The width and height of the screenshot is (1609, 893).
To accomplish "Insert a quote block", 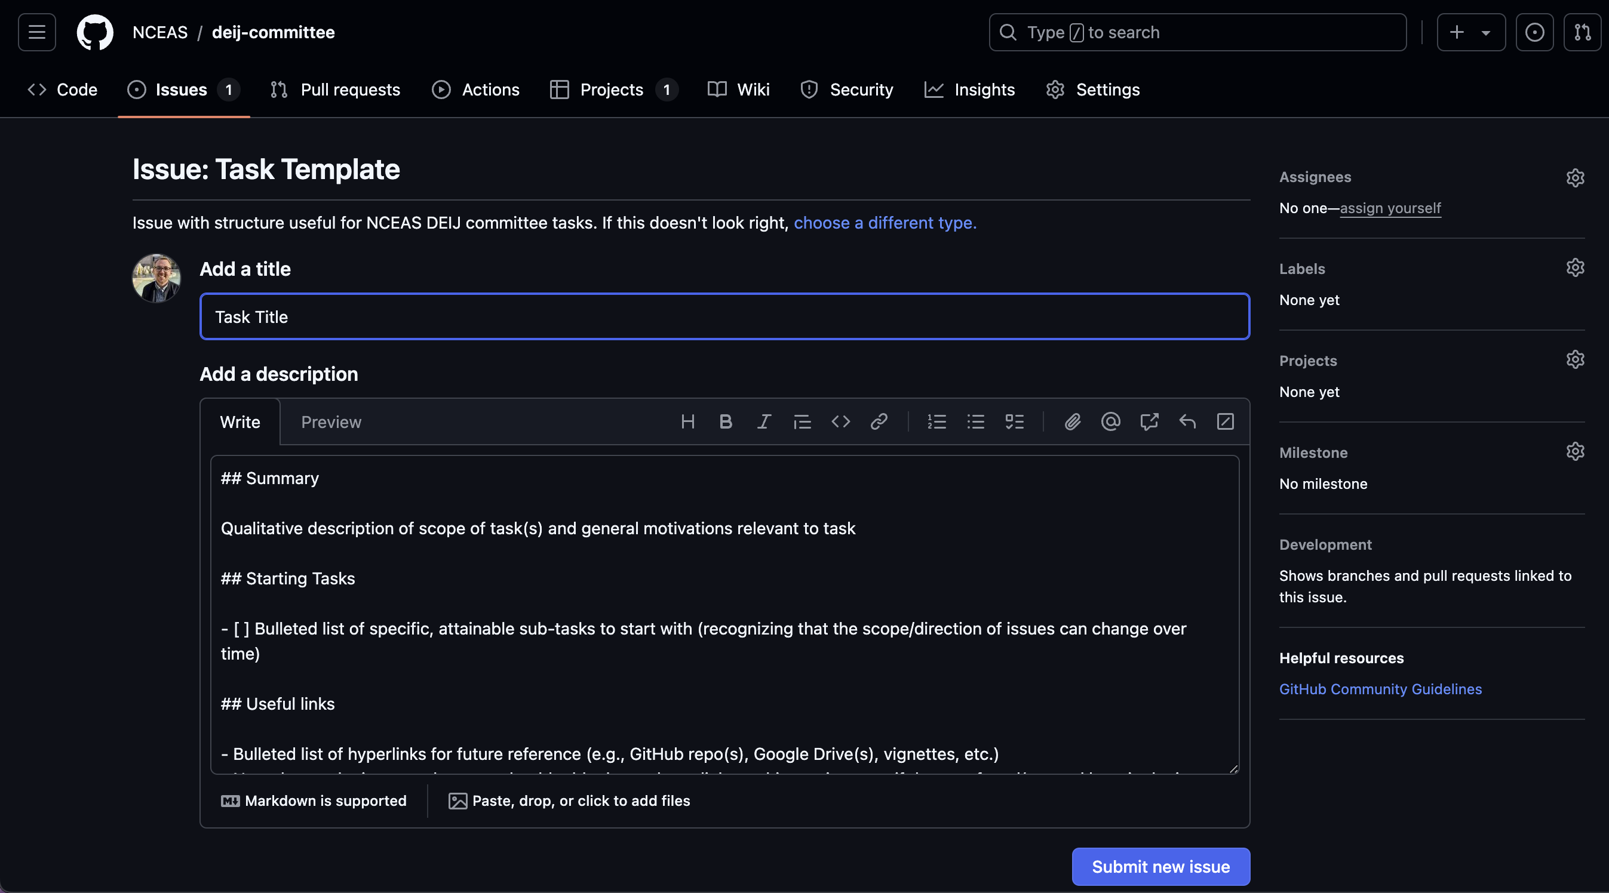I will (802, 421).
